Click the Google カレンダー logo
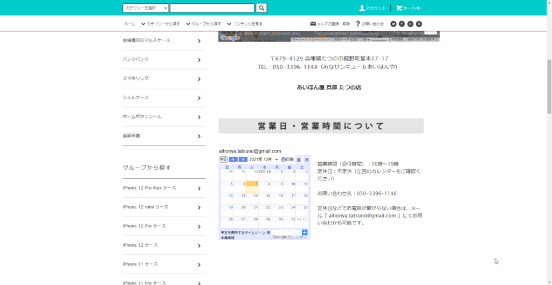 pyautogui.click(x=289, y=237)
